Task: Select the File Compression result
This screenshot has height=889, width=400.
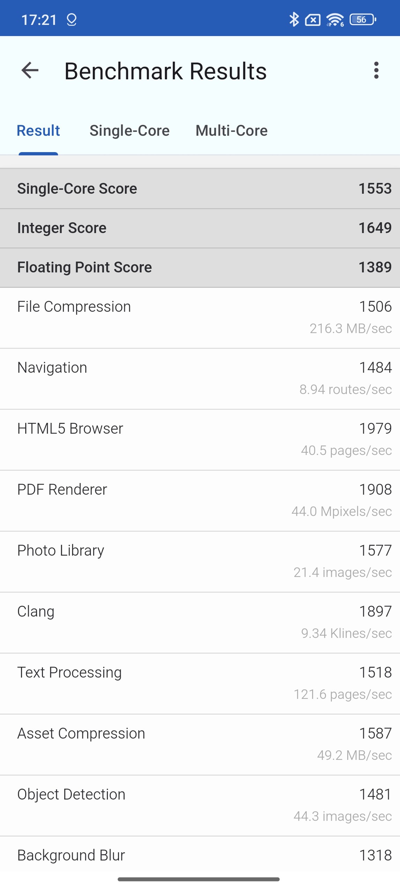Action: pos(200,317)
